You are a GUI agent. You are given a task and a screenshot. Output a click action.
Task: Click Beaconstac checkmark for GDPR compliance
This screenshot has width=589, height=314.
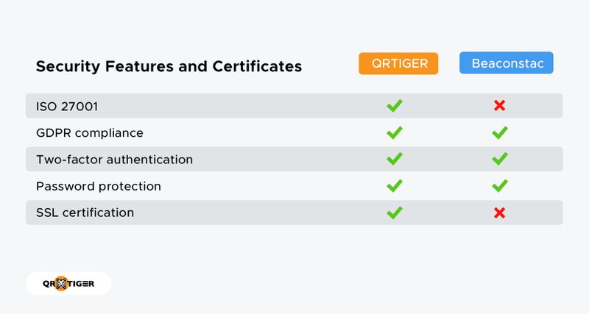click(499, 132)
